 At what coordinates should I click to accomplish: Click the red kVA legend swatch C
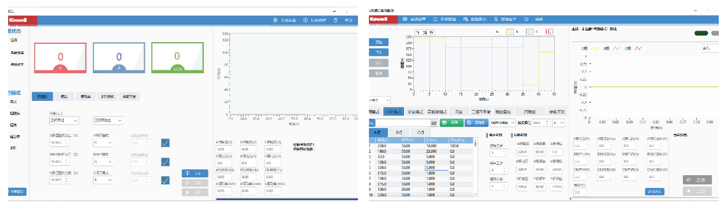549,32
